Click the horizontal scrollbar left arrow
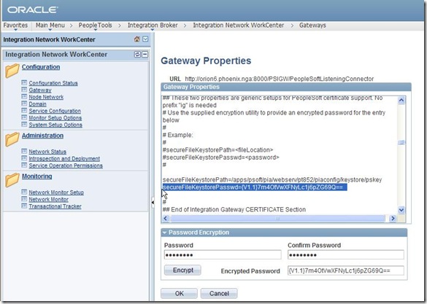This screenshot has height=304, width=427. (x=166, y=219)
